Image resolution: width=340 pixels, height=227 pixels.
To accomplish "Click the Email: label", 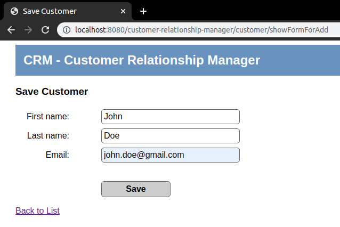I will [57, 155].
